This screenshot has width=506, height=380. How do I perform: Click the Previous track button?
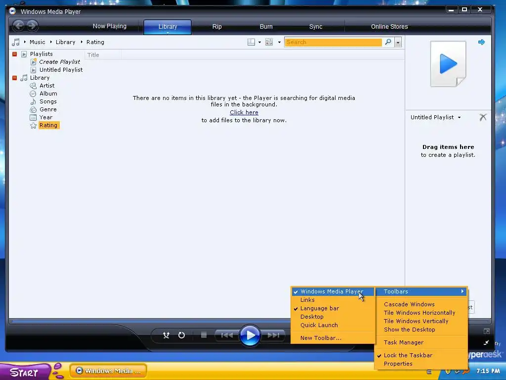point(227,335)
